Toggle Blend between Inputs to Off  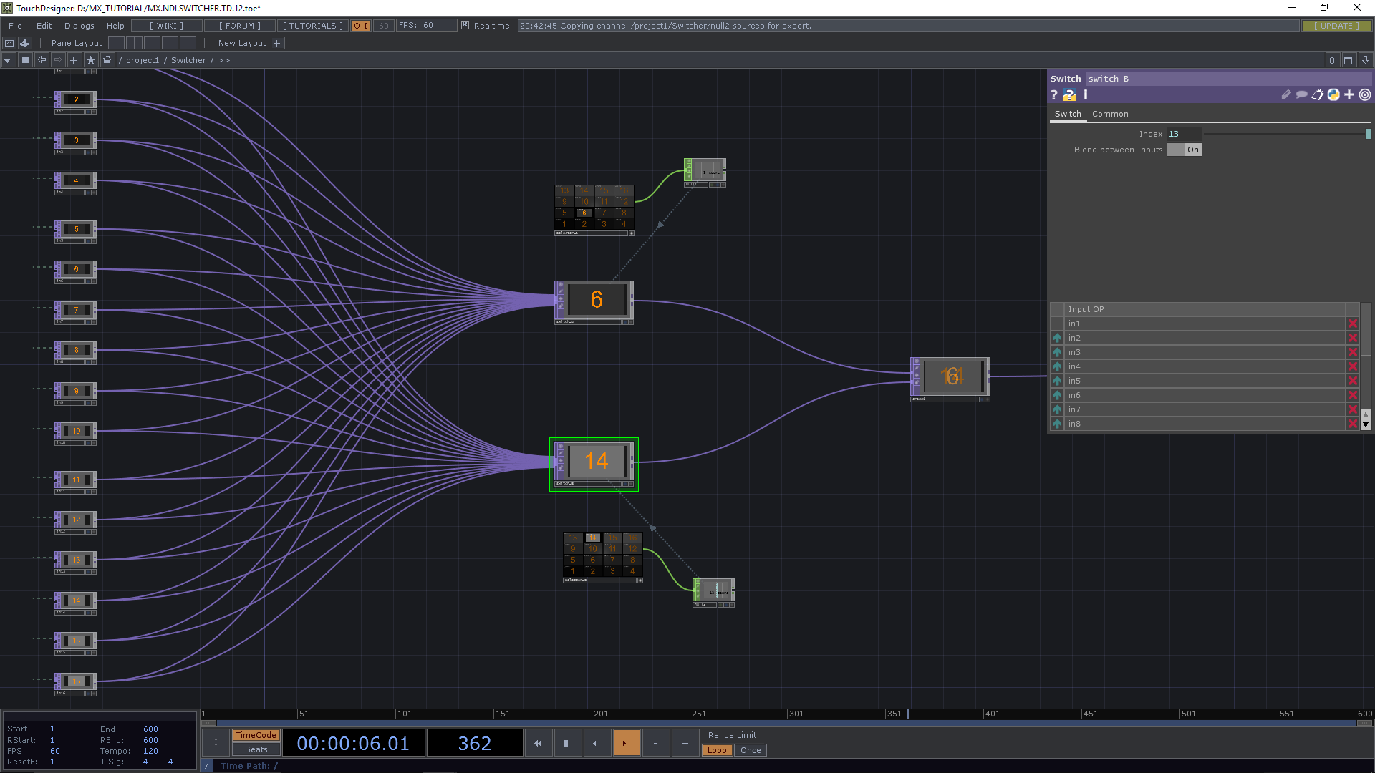coord(1184,150)
